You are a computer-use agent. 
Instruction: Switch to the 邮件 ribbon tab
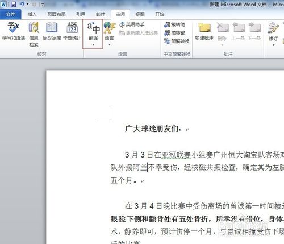click(101, 14)
